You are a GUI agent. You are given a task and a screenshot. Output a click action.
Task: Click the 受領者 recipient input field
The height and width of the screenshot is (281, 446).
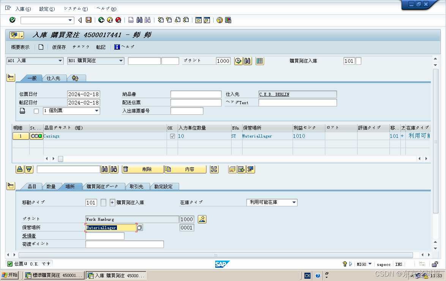click(105, 236)
